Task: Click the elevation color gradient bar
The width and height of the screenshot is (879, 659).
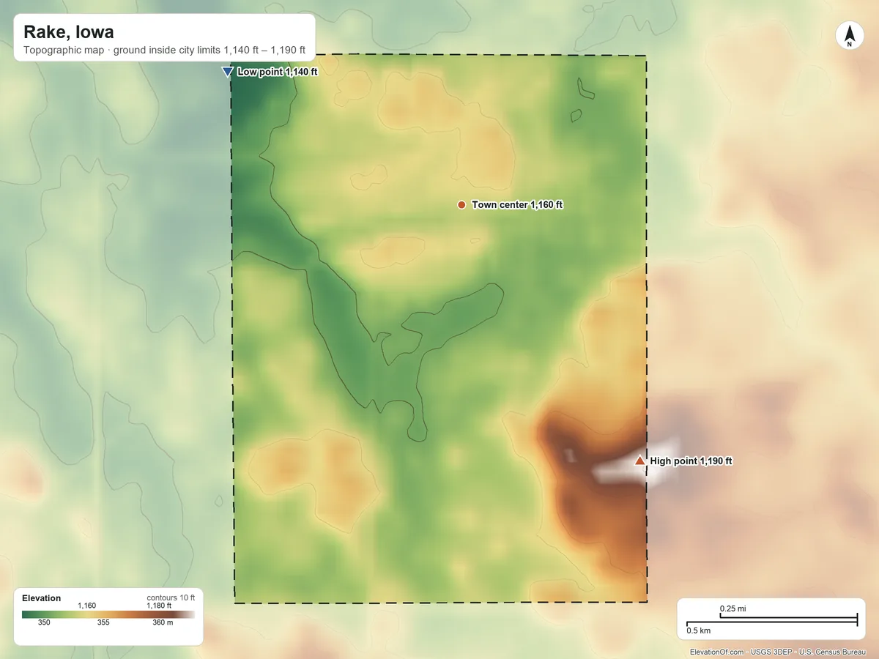Action: click(108, 614)
